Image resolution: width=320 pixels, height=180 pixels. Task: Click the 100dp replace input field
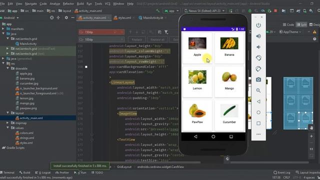pyautogui.click(x=101, y=39)
